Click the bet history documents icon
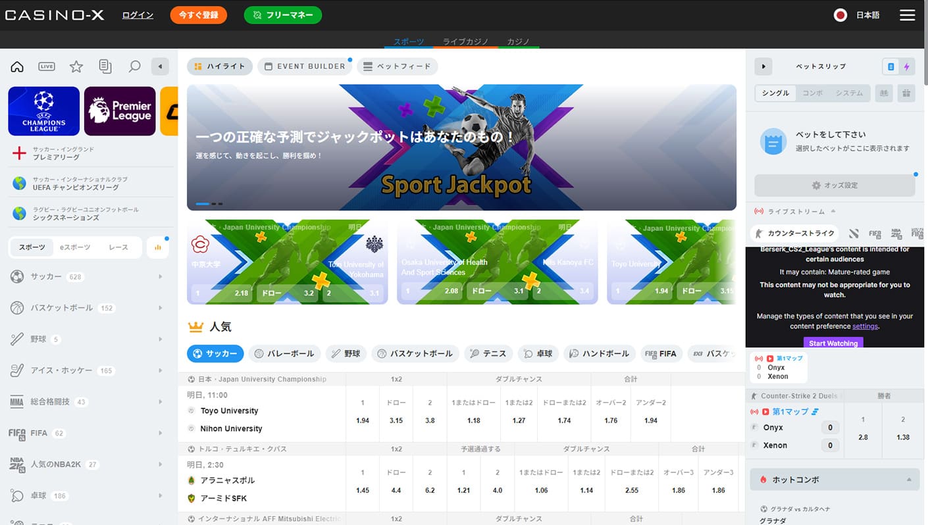Image resolution: width=928 pixels, height=525 pixels. pyautogui.click(x=105, y=66)
